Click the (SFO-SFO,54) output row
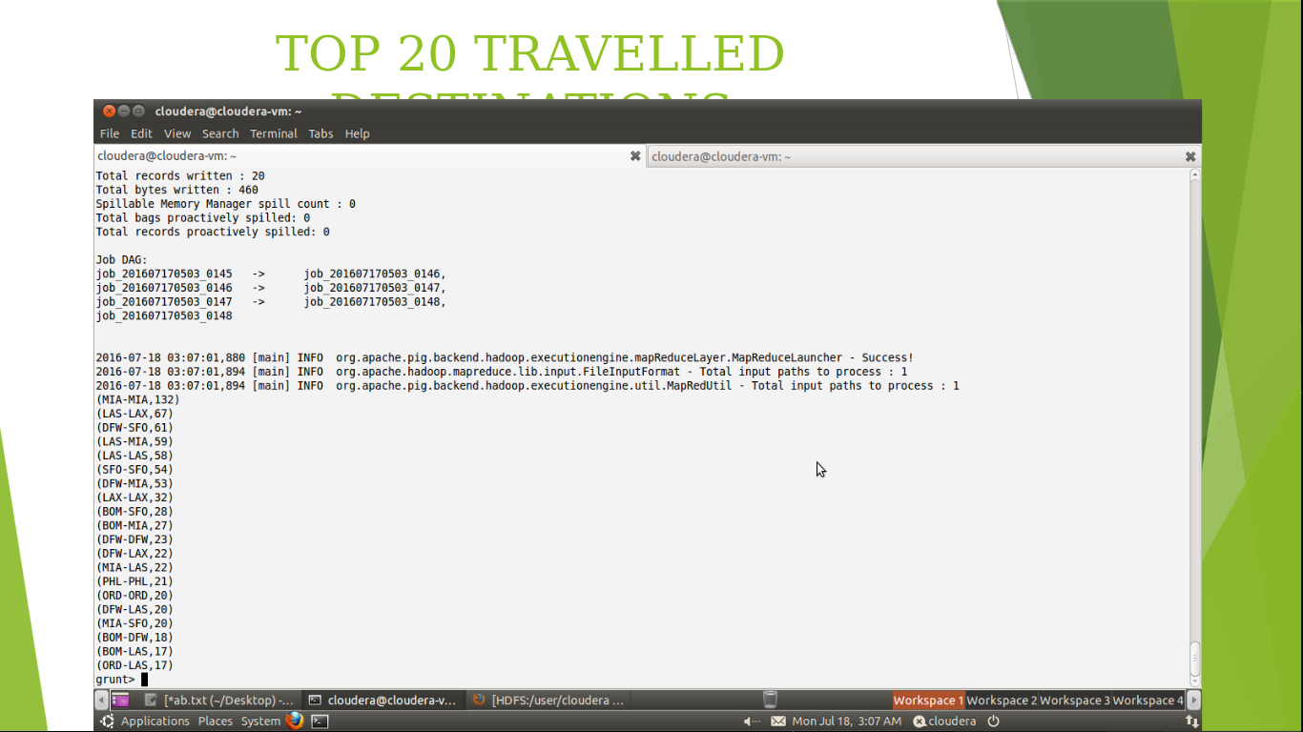 coord(134,470)
